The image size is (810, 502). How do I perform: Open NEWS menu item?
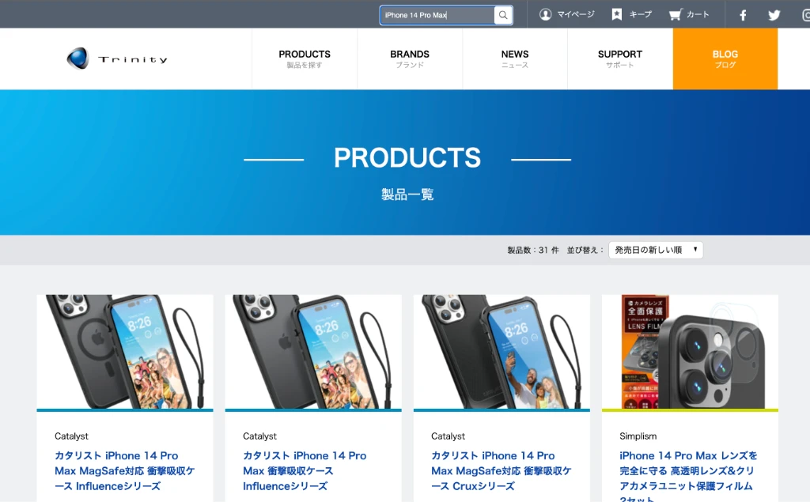pos(515,59)
